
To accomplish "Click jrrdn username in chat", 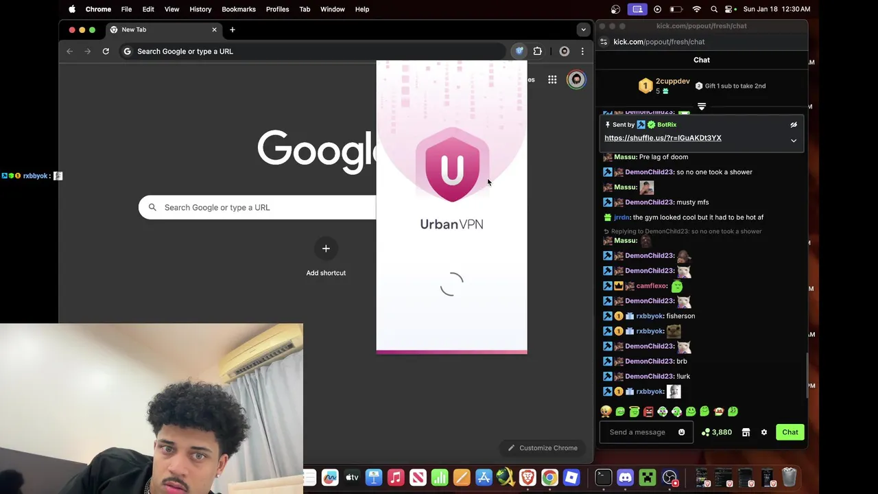I will coord(621,217).
